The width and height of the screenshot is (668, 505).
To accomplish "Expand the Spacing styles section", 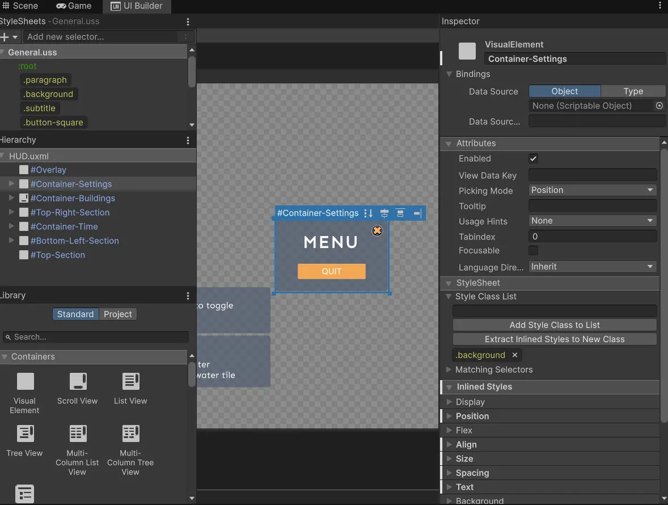I will pyautogui.click(x=449, y=473).
